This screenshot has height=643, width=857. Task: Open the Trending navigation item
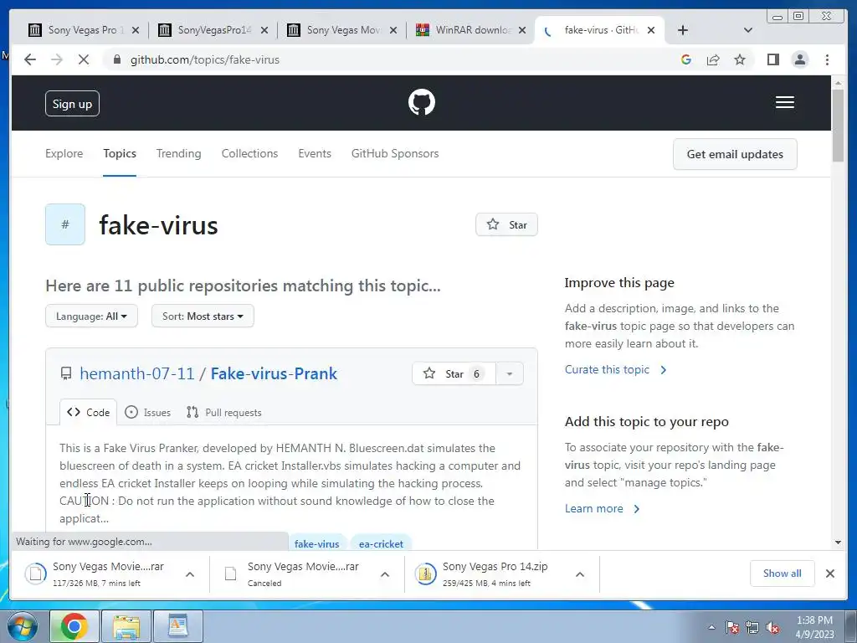[179, 154]
